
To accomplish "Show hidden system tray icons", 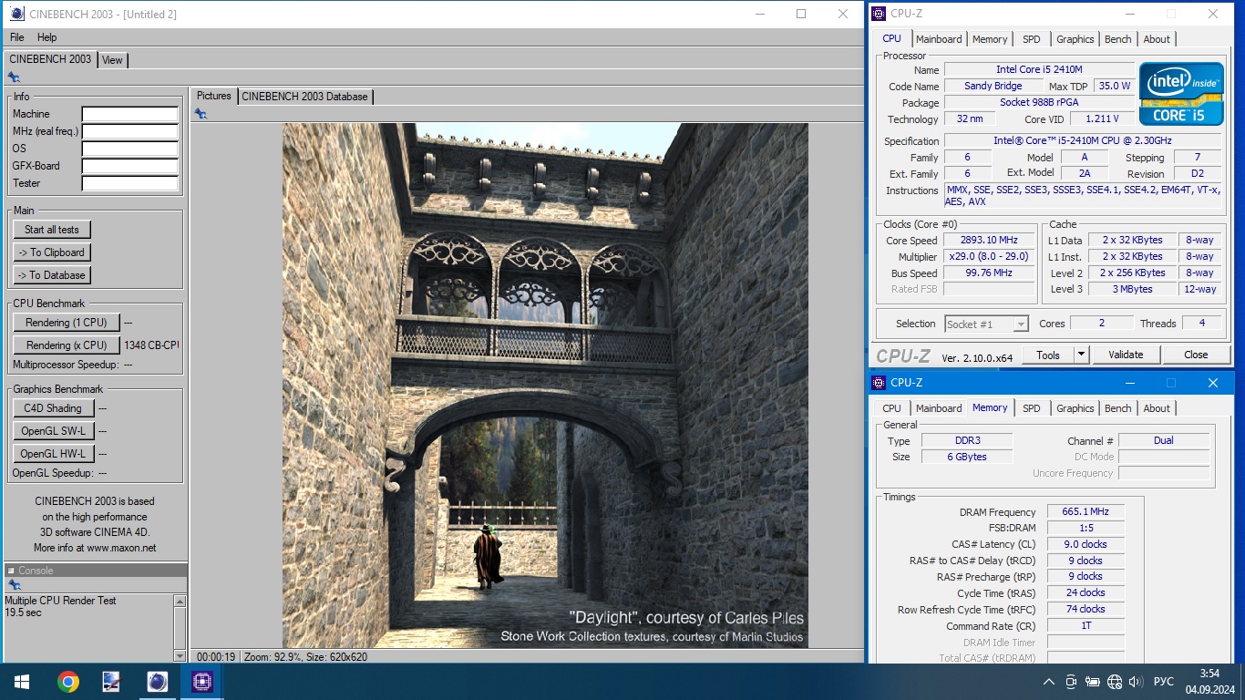I will [x=1048, y=682].
